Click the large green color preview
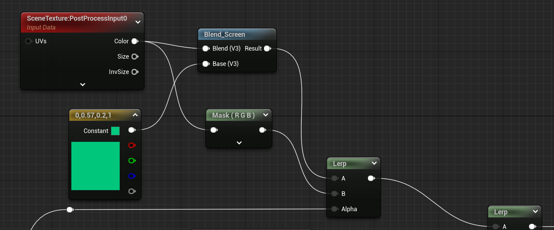Screen dimensions: 554x230 pos(96,166)
